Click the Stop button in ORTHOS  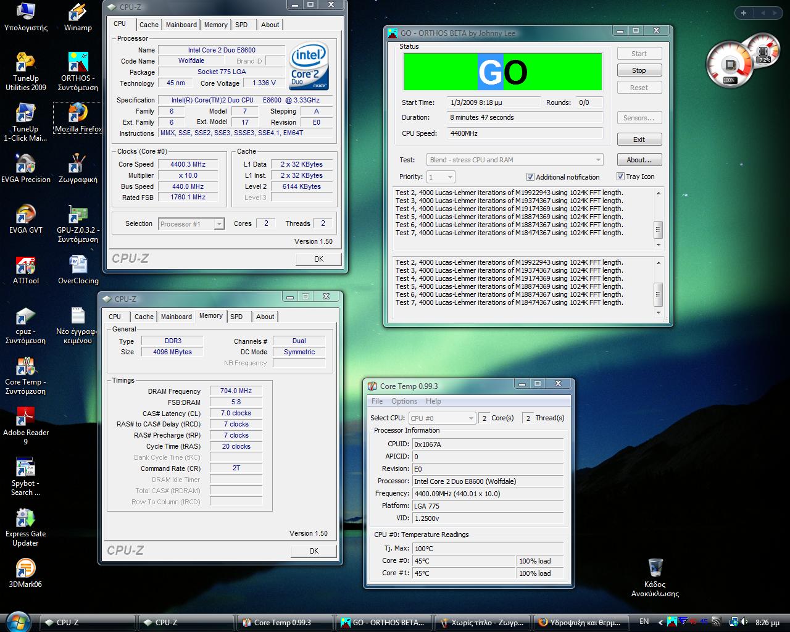pyautogui.click(x=639, y=70)
